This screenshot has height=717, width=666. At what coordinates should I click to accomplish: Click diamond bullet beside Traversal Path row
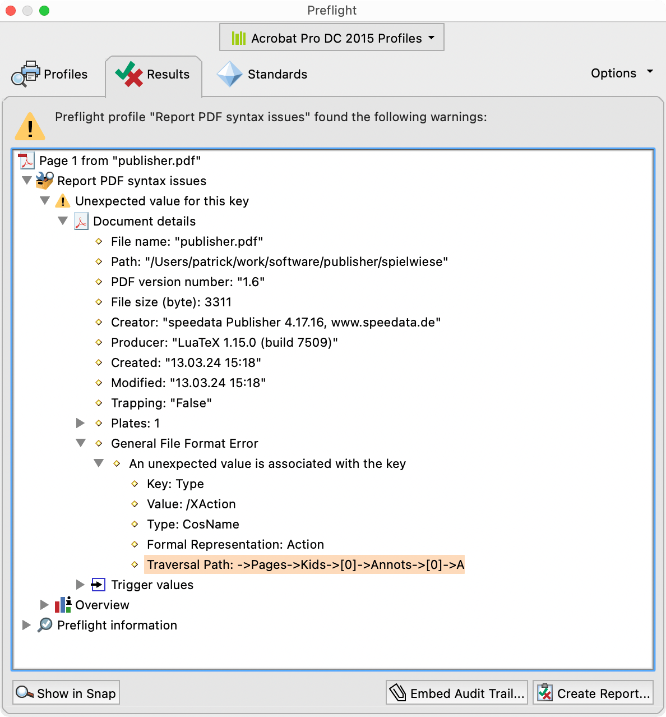click(135, 564)
